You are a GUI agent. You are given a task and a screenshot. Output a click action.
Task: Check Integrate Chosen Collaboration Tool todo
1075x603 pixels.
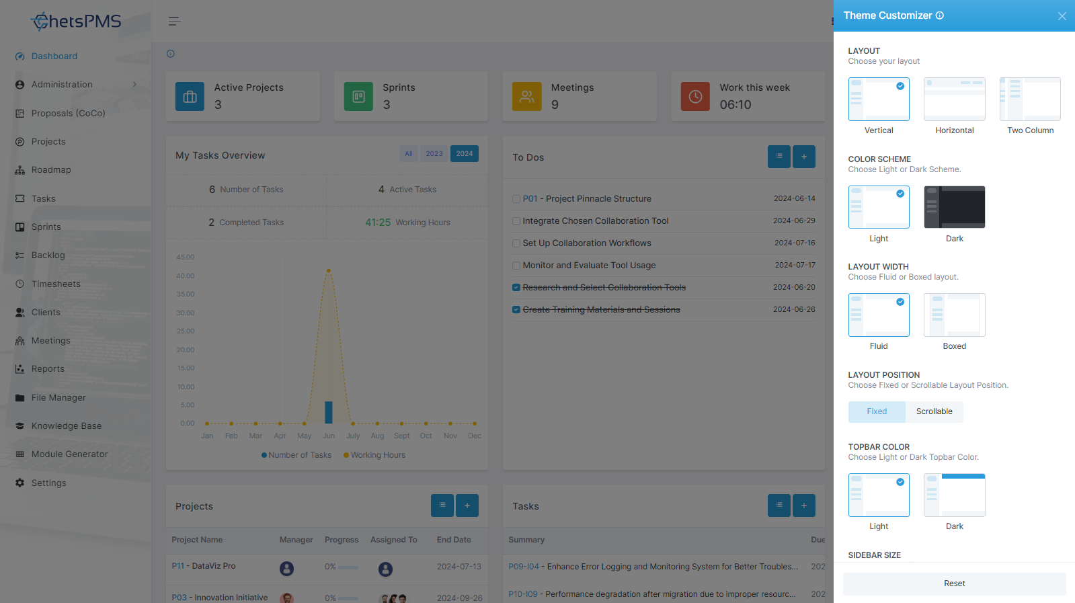pos(516,221)
